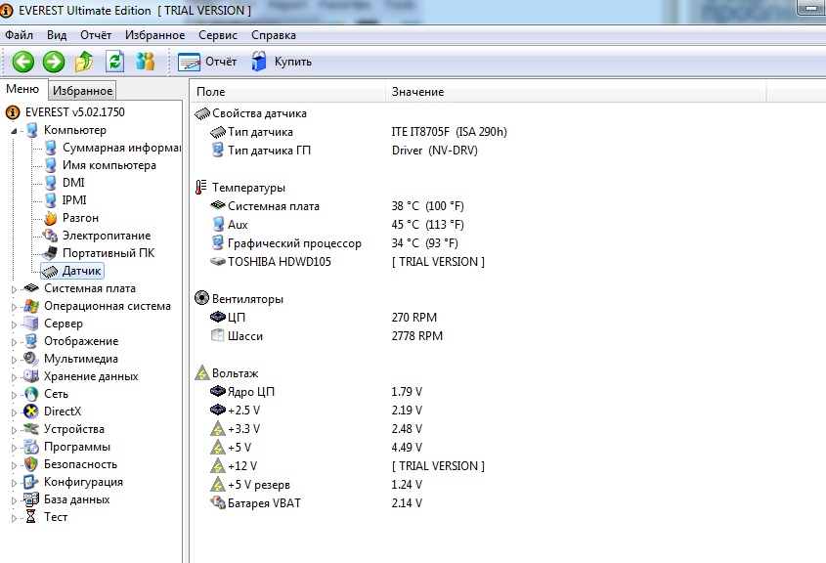Click the green Forward arrow icon
The width and height of the screenshot is (826, 563).
coord(54,62)
